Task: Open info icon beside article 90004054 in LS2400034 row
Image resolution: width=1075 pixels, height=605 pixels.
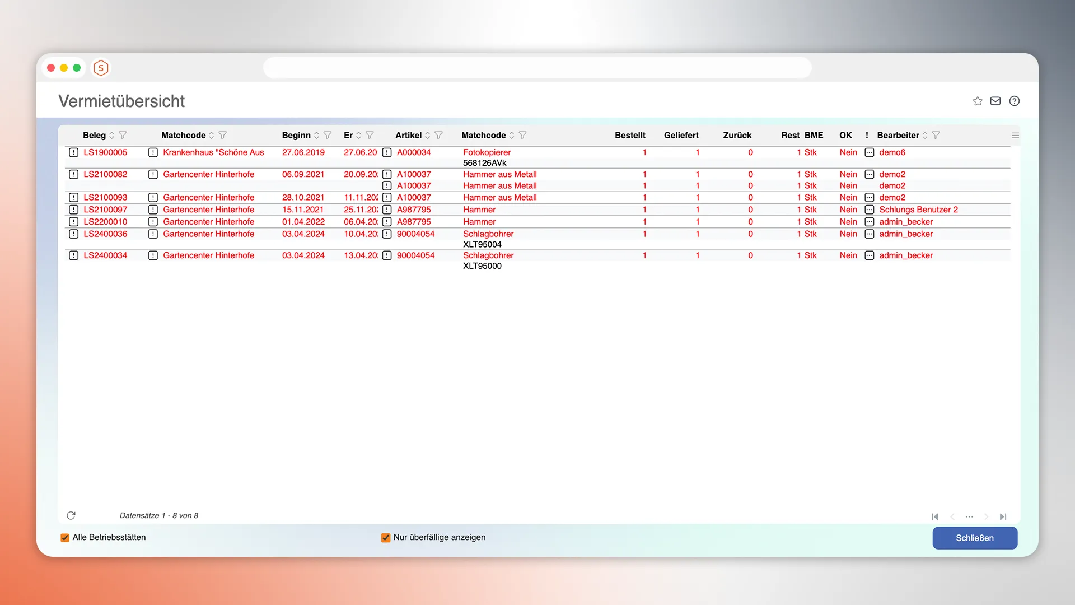Action: tap(387, 255)
